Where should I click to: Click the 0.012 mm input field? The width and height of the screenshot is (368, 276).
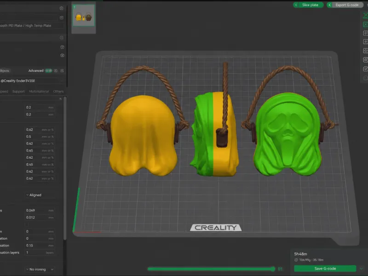(x=40, y=218)
